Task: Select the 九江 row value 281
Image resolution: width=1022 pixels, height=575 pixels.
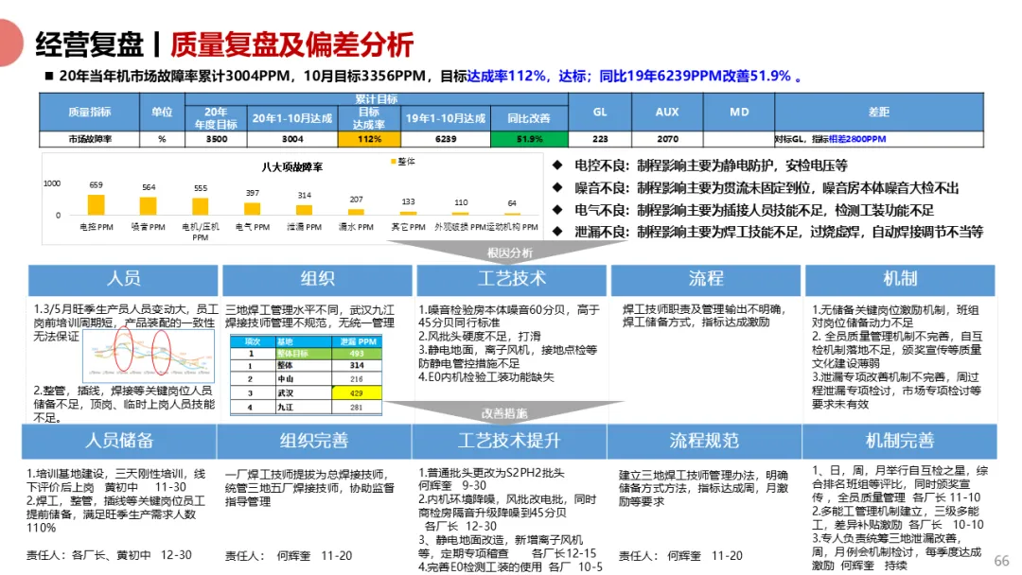Action: 357,408
